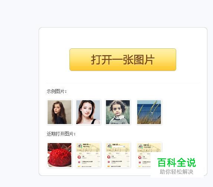213x187 pixels.
Task: Click the 助你轻松解决 slogan text
Action: point(177,172)
